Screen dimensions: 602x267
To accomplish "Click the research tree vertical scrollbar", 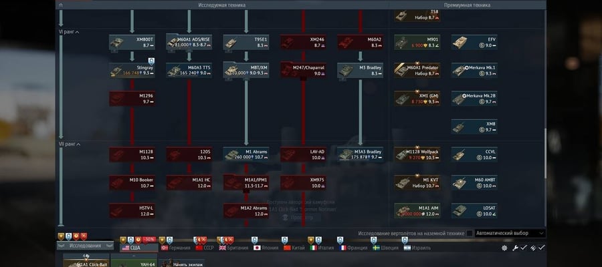I will [545, 154].
